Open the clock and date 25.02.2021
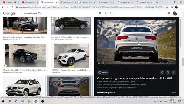This screenshot has height=104, width=184. 172,101
